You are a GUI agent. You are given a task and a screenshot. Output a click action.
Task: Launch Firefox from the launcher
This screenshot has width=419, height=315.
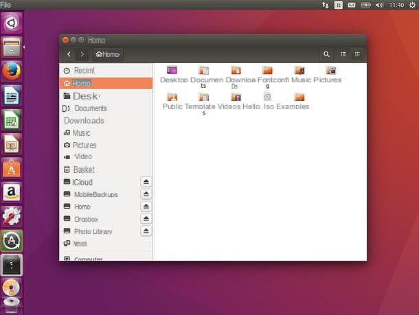click(x=12, y=71)
